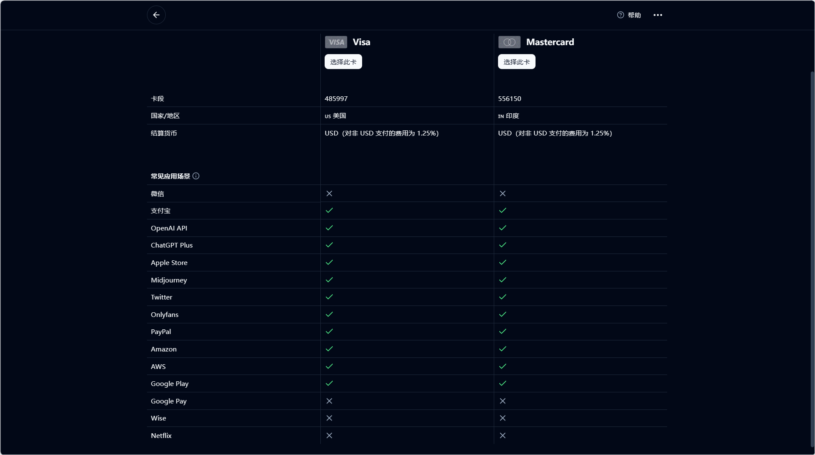
Task: Click the 卡段 row label
Action: 158,98
